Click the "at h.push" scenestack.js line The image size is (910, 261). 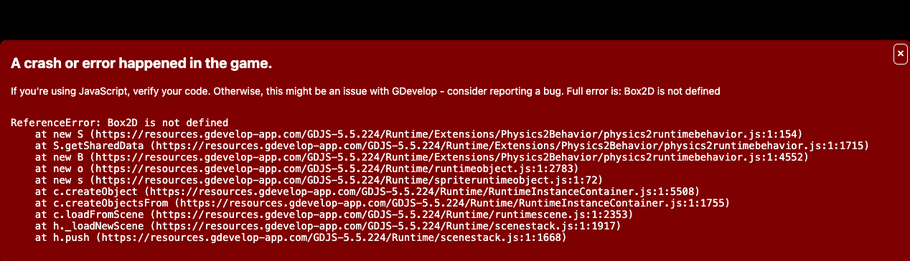pos(301,237)
